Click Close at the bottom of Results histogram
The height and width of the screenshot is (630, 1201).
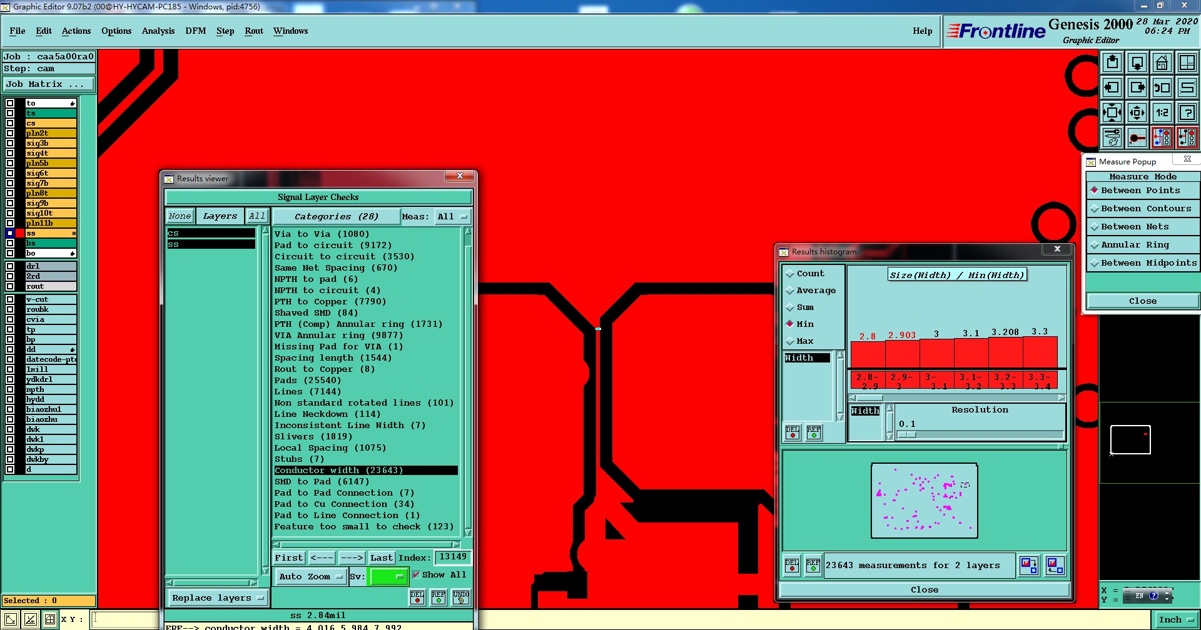point(925,590)
